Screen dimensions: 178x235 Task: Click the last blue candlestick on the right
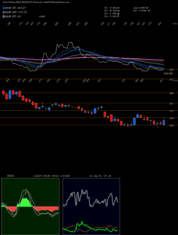point(164,122)
